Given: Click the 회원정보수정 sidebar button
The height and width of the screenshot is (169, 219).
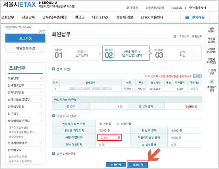Looking at the screenshot, I should 25,48.
